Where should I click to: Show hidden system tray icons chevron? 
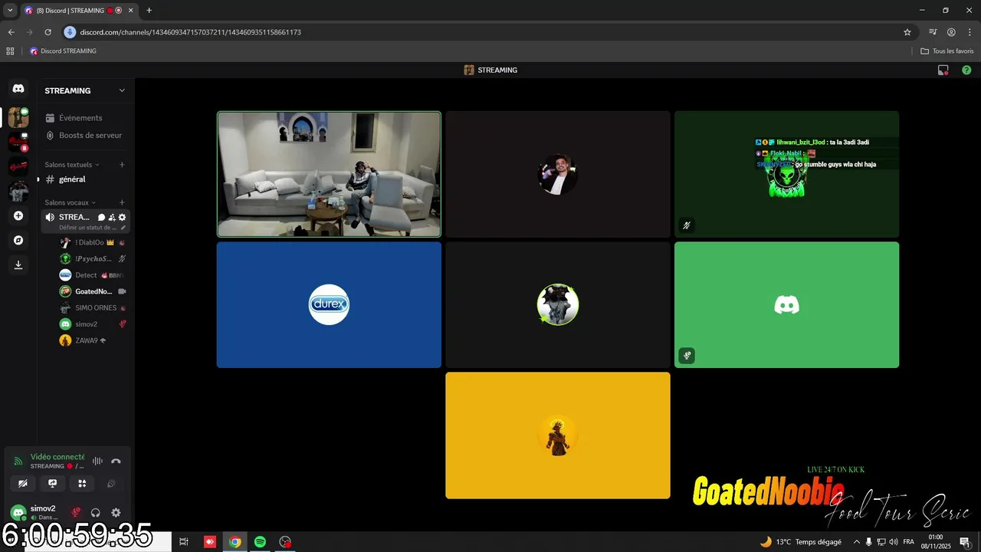857,542
